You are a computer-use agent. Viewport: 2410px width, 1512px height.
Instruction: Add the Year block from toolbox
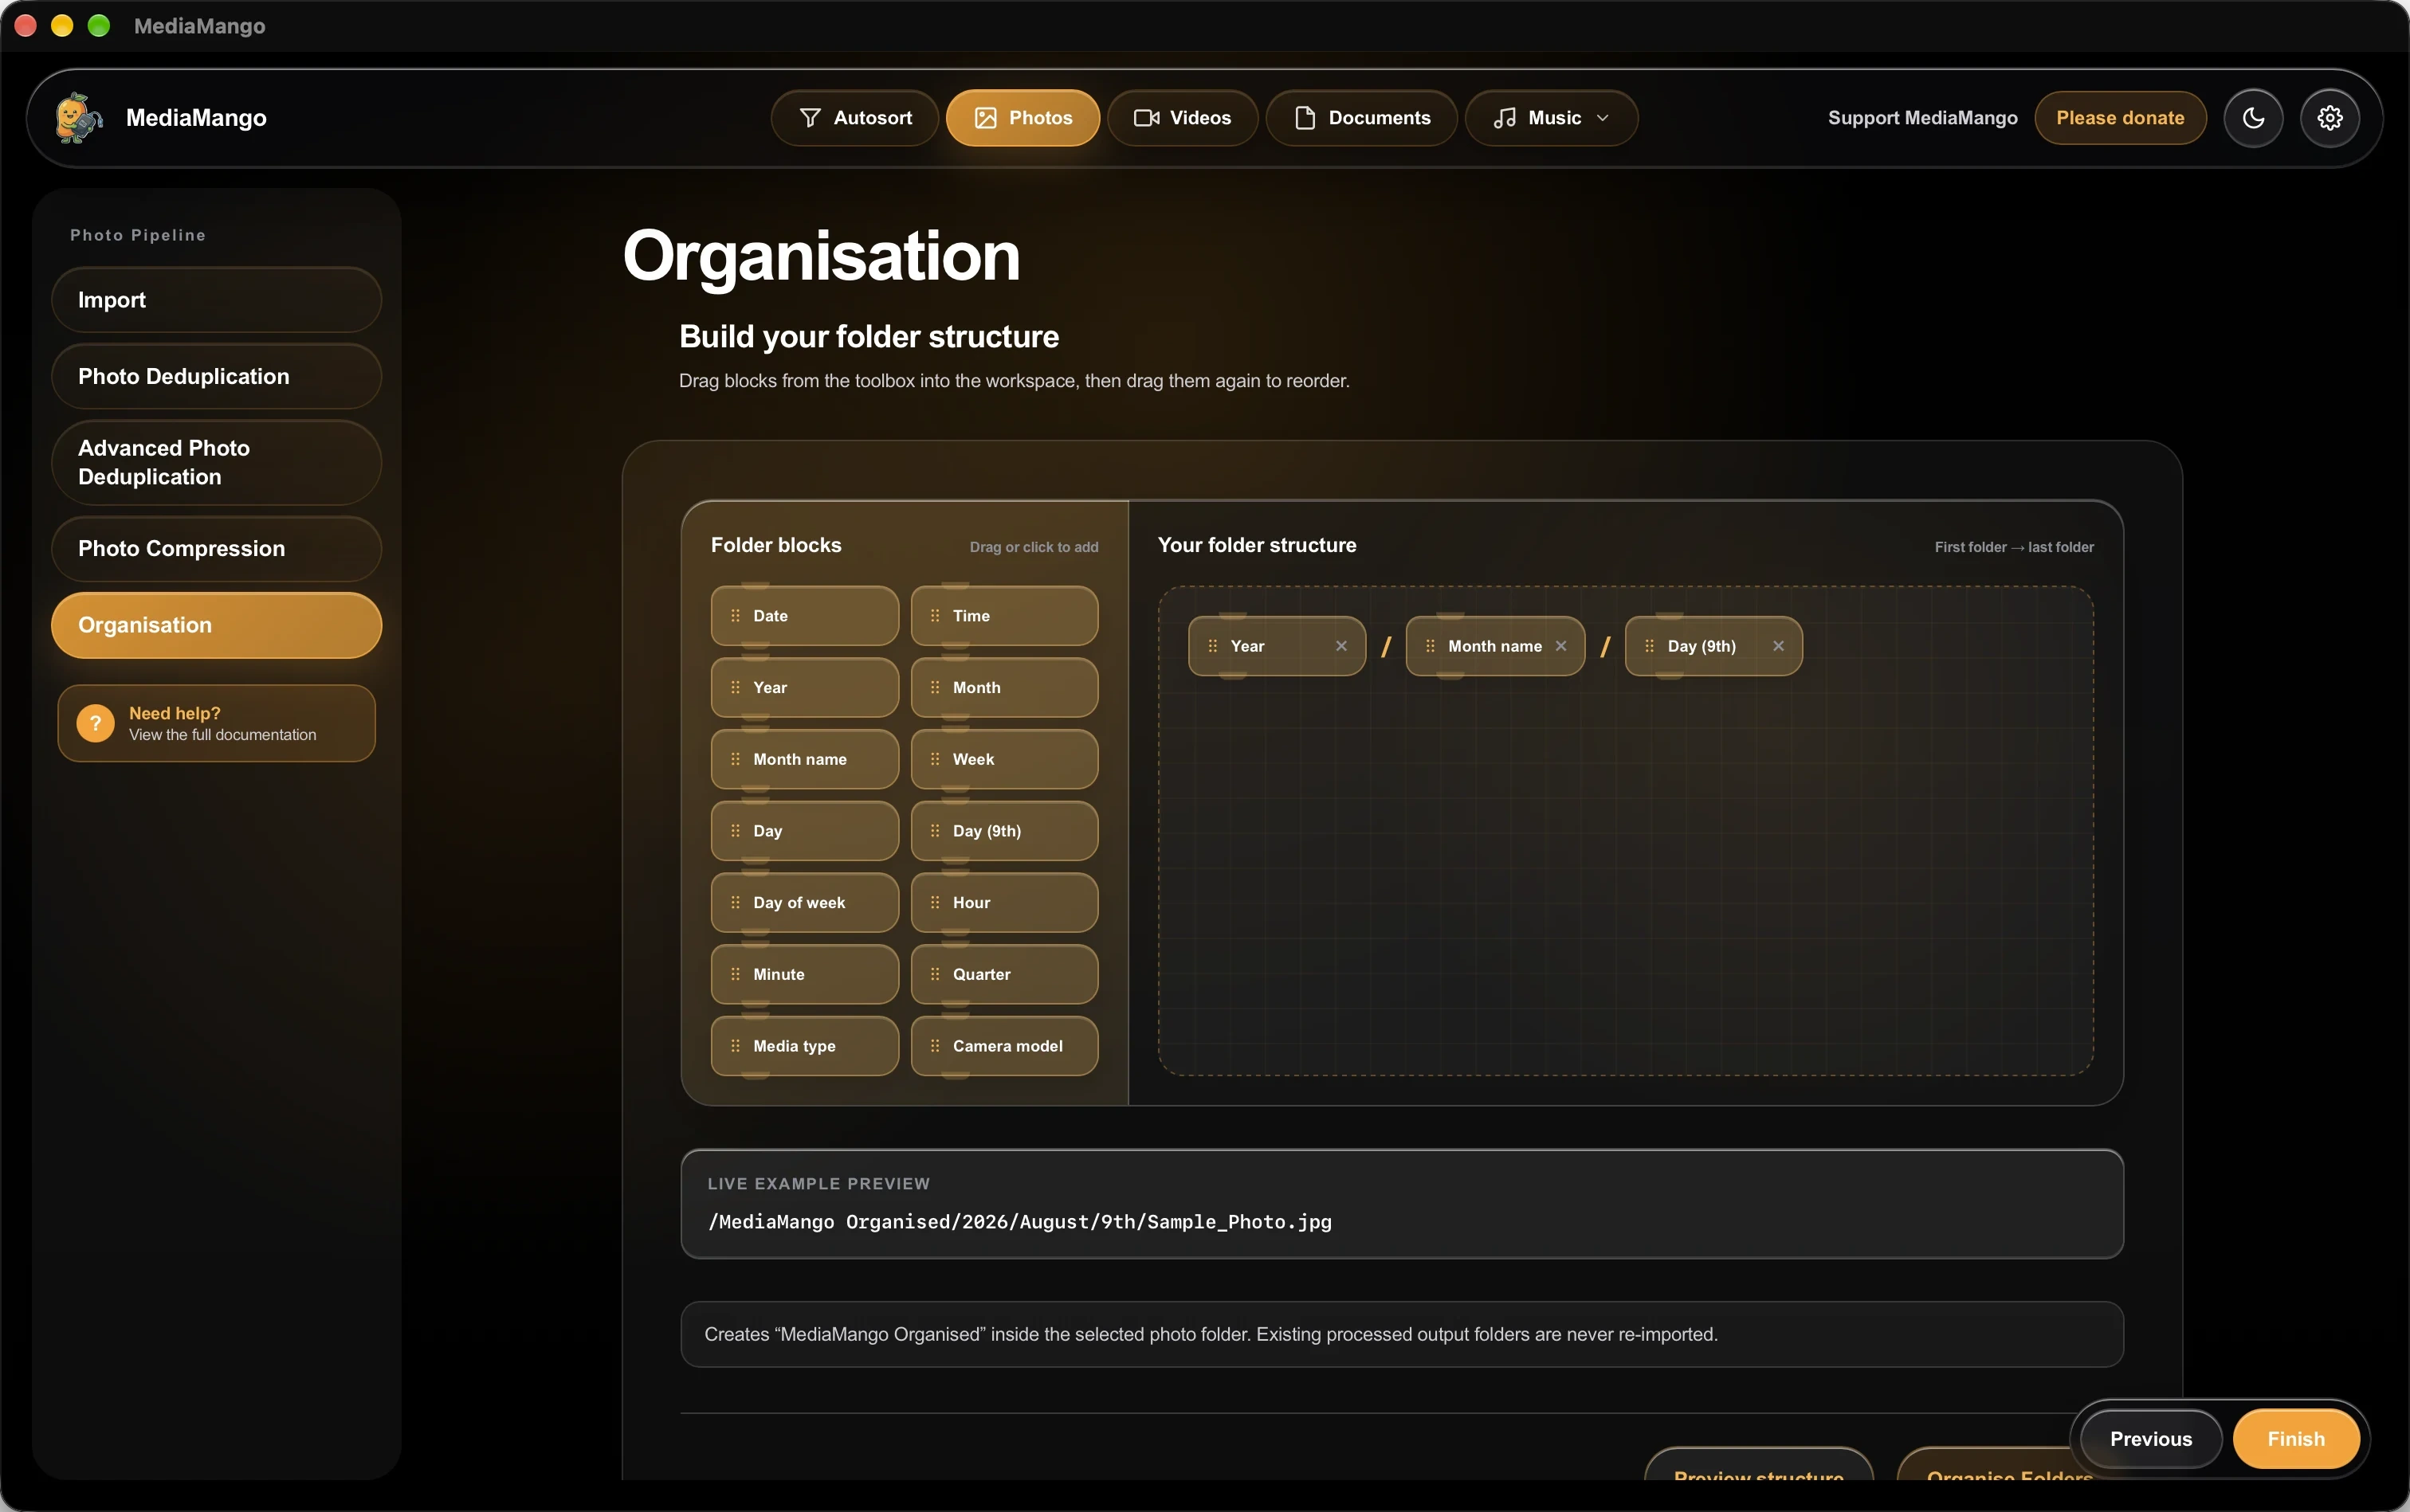pyautogui.click(x=804, y=688)
